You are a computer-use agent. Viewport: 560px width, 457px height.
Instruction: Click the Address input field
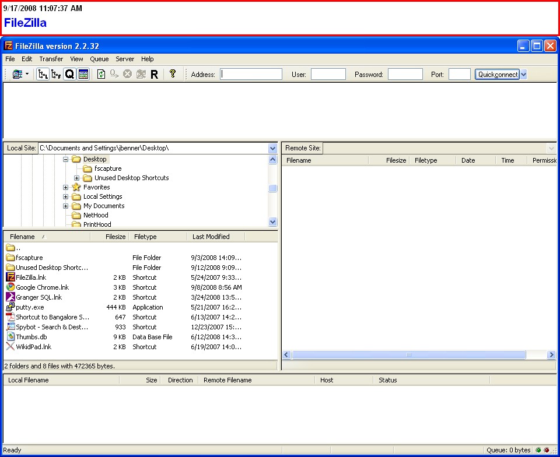(x=251, y=74)
